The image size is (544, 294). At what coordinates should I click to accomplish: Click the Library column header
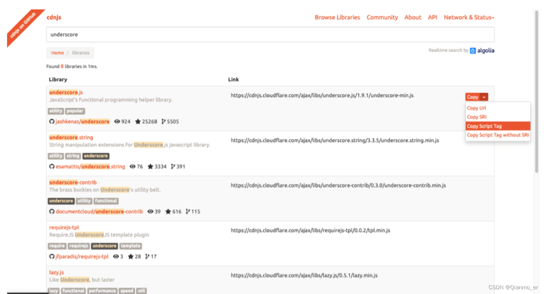point(58,80)
